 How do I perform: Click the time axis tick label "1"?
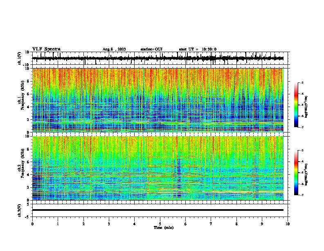coord(58,224)
